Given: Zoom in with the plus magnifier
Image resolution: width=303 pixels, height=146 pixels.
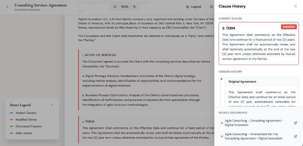Looking at the screenshot, I should [x=134, y=7].
